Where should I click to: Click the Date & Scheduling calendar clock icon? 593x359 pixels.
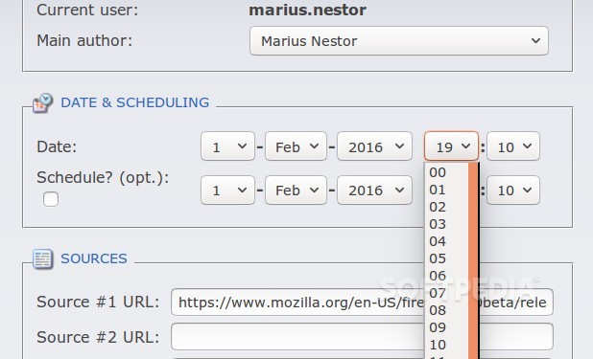click(x=43, y=102)
